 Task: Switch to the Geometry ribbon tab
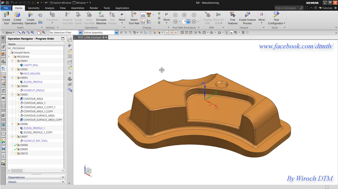pos(33,8)
